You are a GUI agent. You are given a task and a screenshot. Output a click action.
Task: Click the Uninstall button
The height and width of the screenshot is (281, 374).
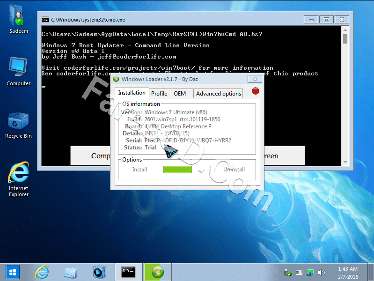pyautogui.click(x=234, y=170)
